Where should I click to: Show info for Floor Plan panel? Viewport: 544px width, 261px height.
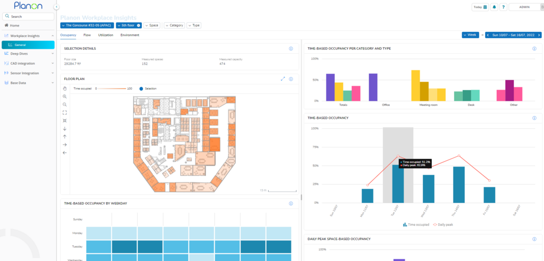pyautogui.click(x=291, y=79)
